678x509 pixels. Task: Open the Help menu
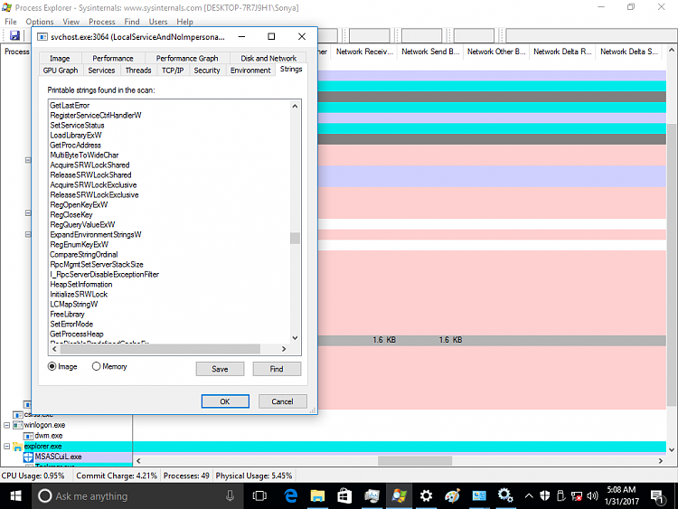pos(184,22)
